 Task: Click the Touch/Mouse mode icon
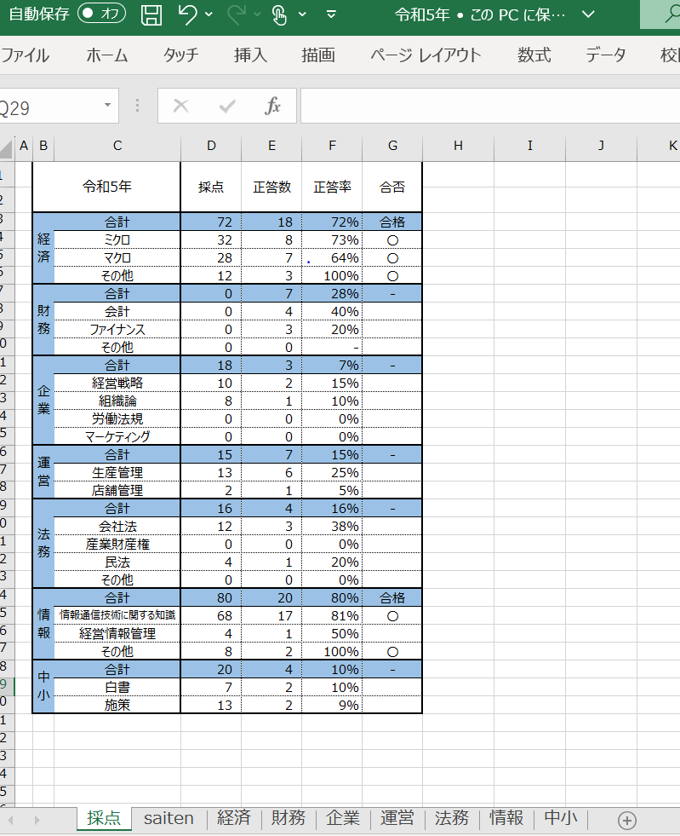pos(279,14)
